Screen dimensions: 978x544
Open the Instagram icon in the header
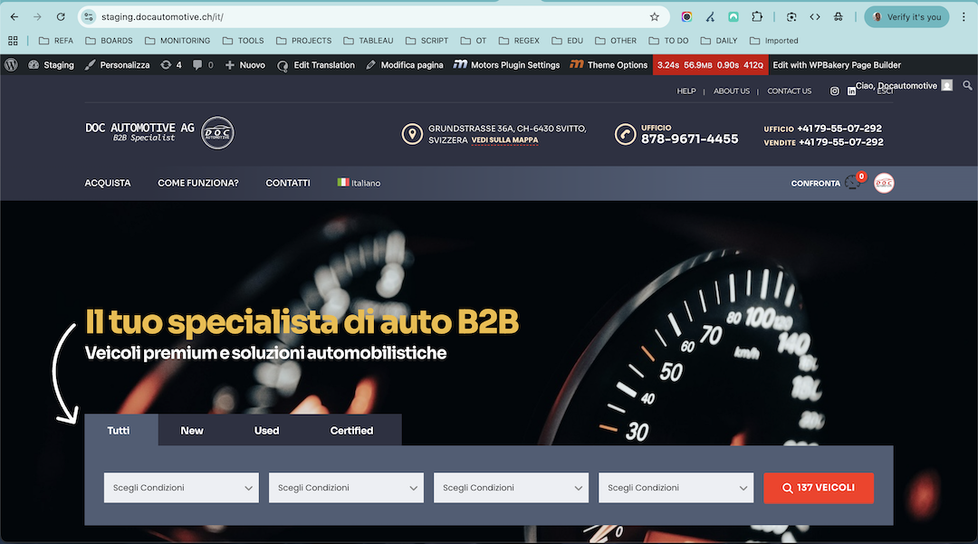pyautogui.click(x=835, y=91)
